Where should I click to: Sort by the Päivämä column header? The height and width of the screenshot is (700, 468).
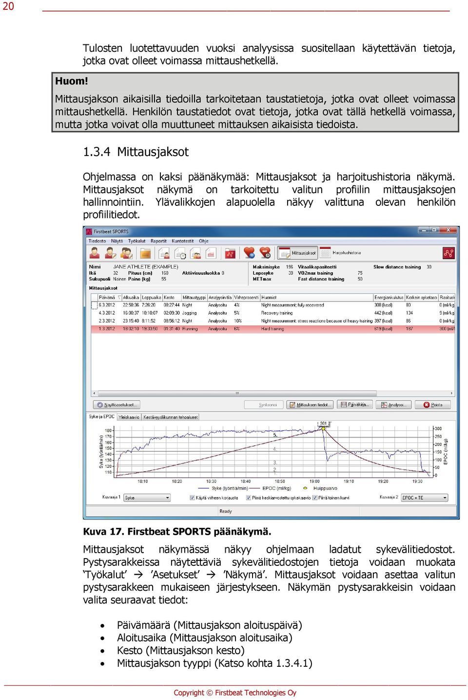[110, 297]
